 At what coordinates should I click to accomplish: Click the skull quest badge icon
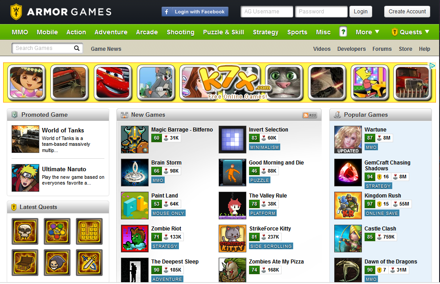[25, 231]
